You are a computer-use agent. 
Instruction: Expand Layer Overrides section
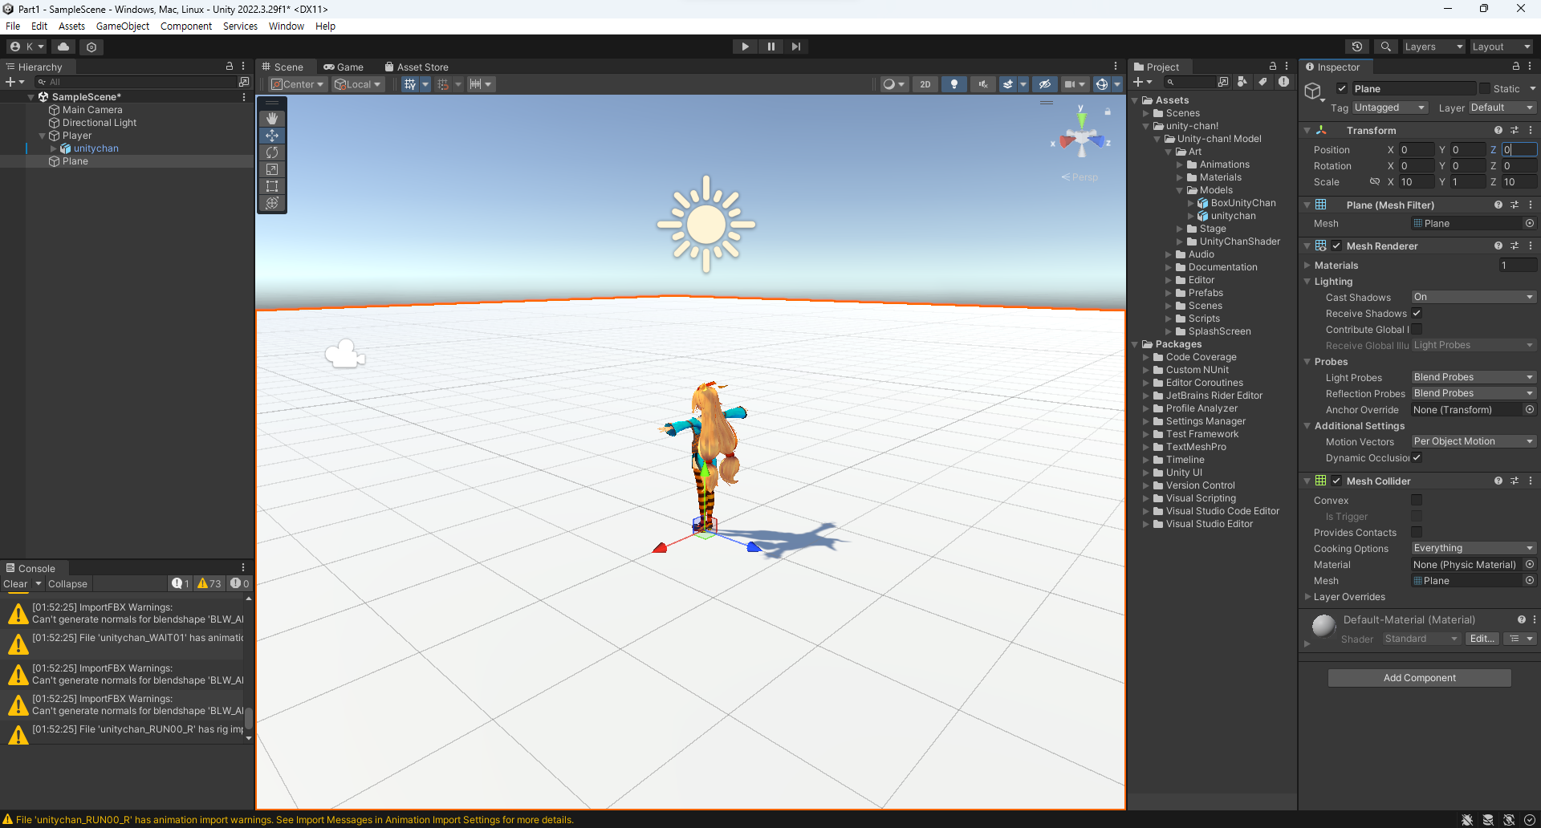(x=1307, y=596)
